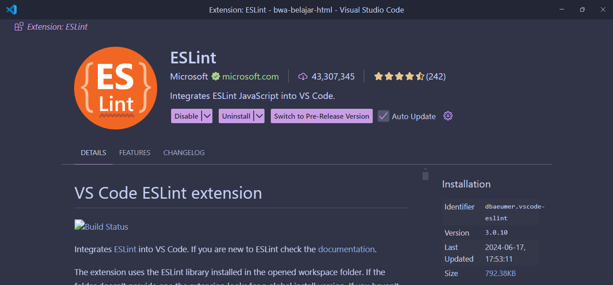Viewport: 613px width, 285px height.
Task: Select the "Extension: ESLint" editor tab
Action: coord(51,27)
